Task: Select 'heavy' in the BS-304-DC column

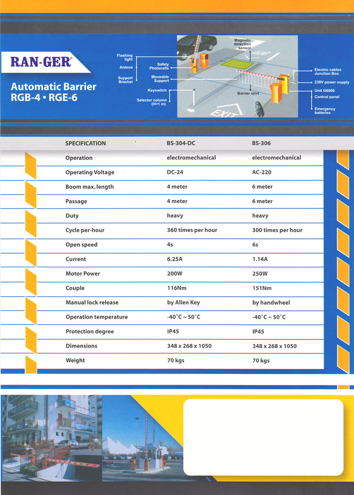Action: coord(175,216)
